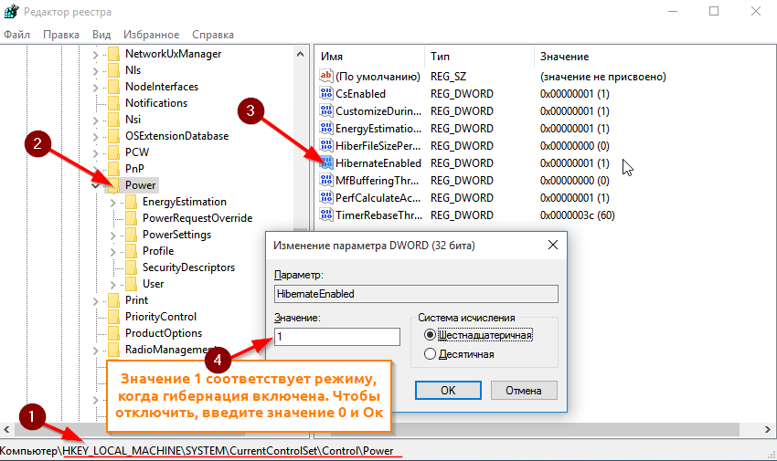Expand the Nsi tree node
The image size is (777, 461).
96,120
